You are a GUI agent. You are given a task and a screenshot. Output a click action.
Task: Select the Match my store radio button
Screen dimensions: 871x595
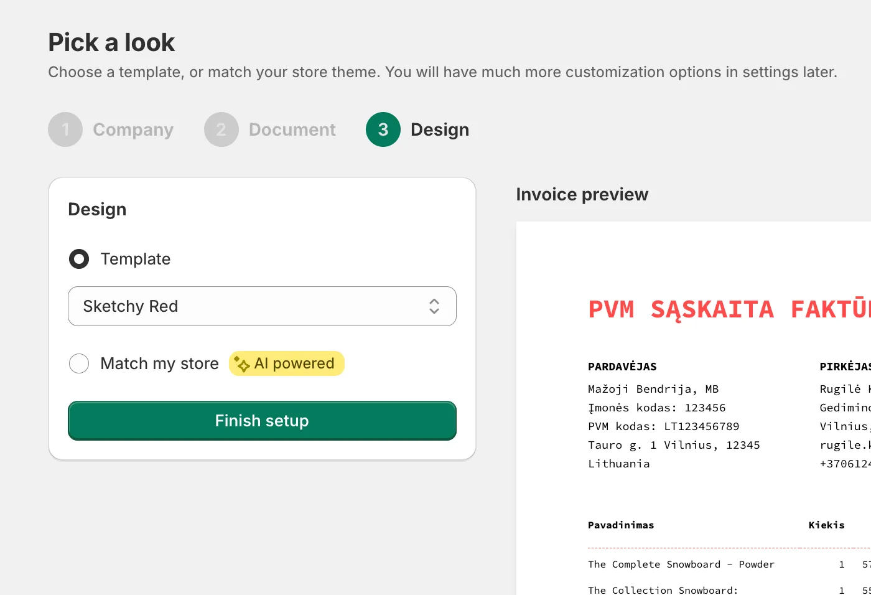[x=79, y=363]
